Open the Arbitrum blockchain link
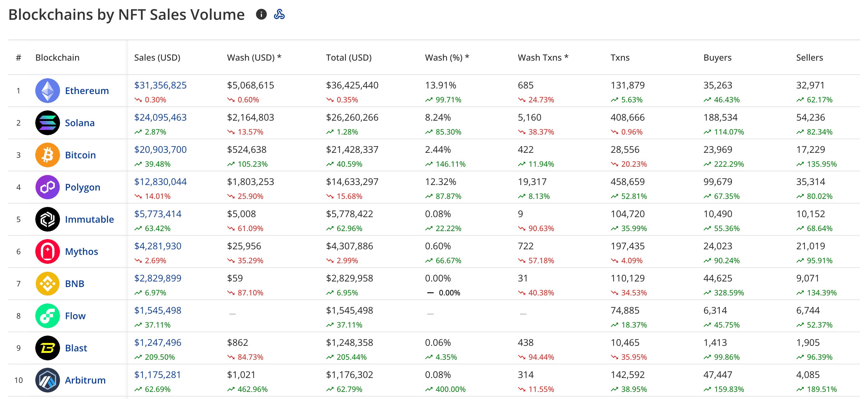The height and width of the screenshot is (399, 860). (x=85, y=380)
